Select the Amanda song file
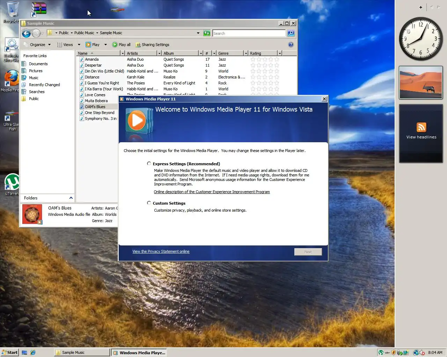Screen dimensions: 447x357 (x=92, y=59)
